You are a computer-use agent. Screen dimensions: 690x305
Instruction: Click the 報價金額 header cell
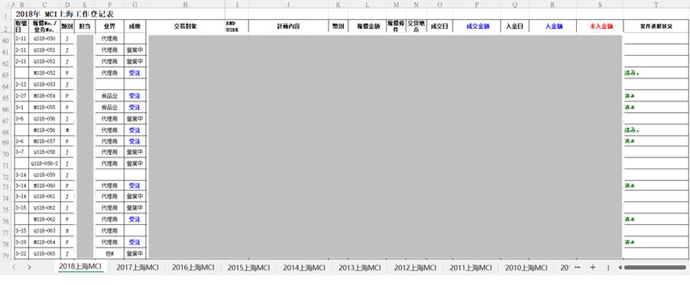tap(368, 26)
